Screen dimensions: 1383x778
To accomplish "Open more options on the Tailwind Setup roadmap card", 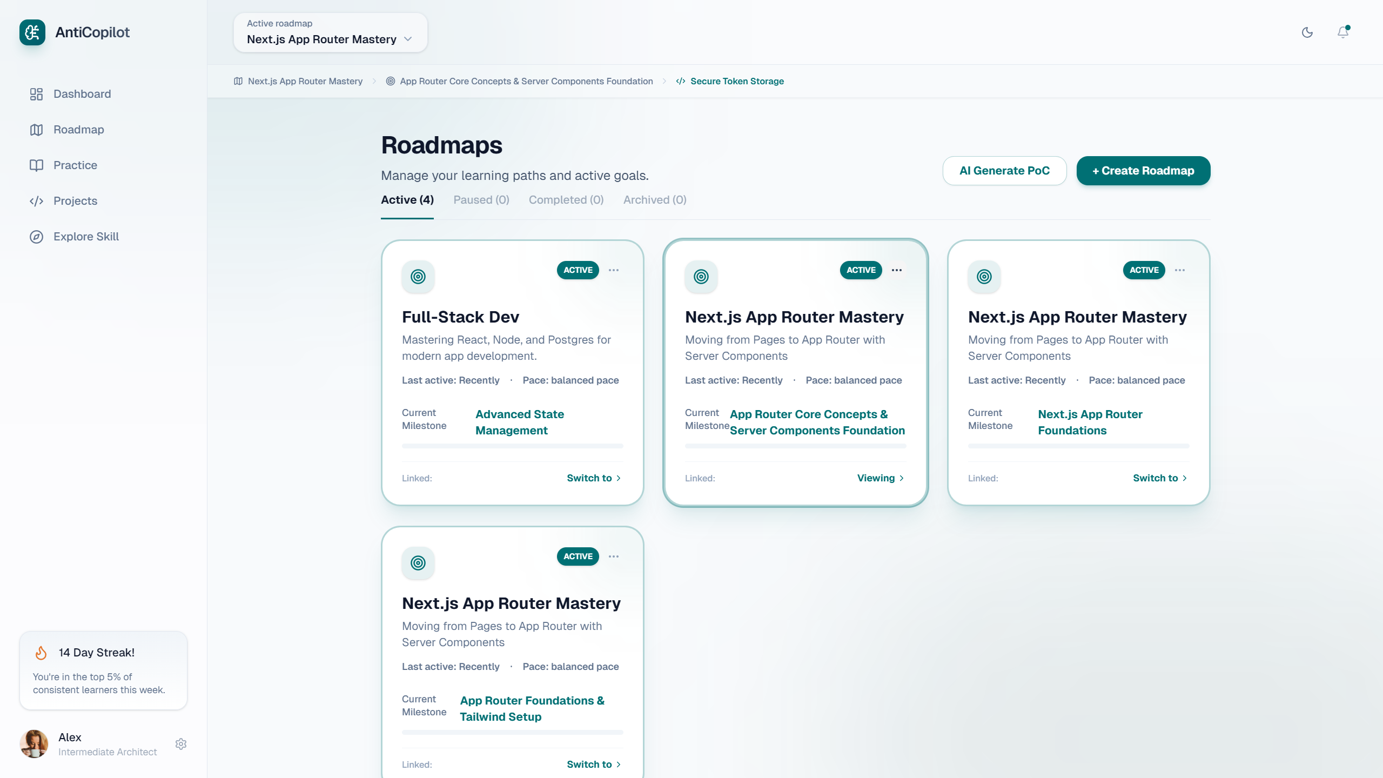I will tap(614, 556).
